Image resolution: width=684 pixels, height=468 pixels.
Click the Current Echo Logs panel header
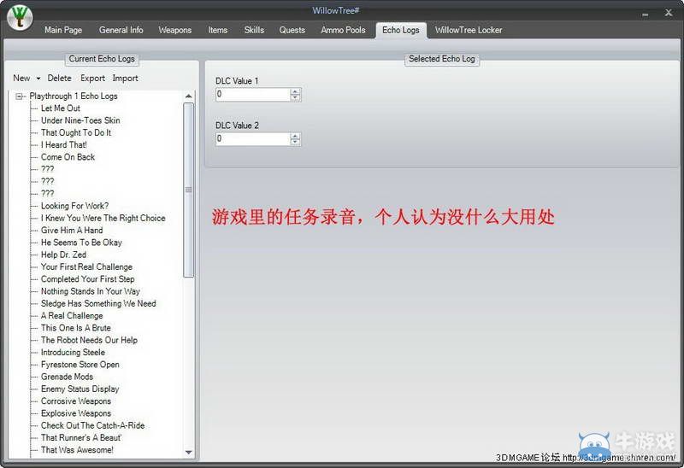102,59
